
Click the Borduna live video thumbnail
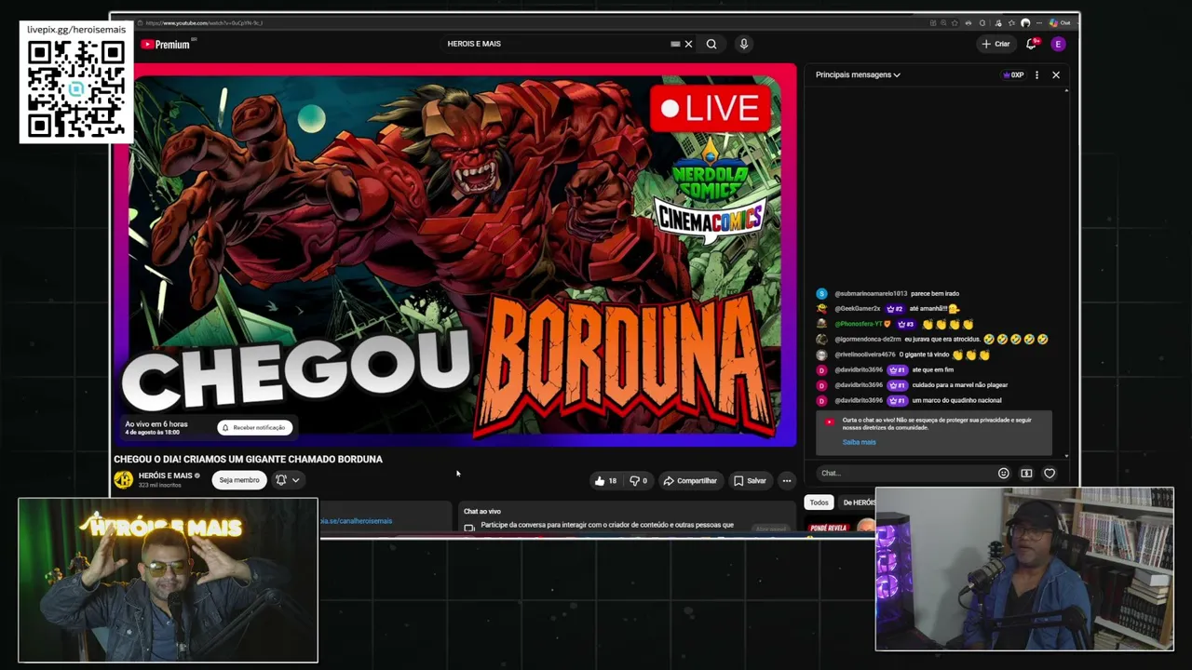point(454,256)
